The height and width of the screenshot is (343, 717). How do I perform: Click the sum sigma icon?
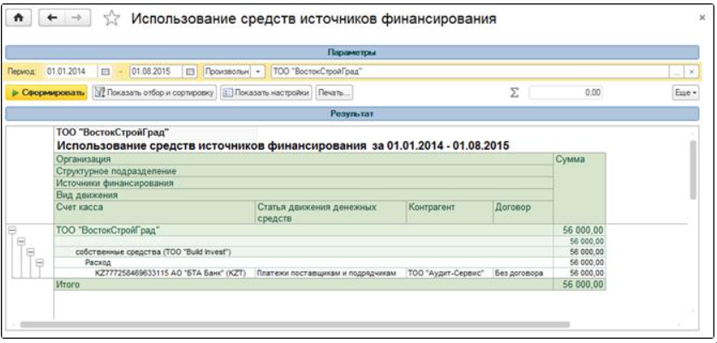(514, 92)
